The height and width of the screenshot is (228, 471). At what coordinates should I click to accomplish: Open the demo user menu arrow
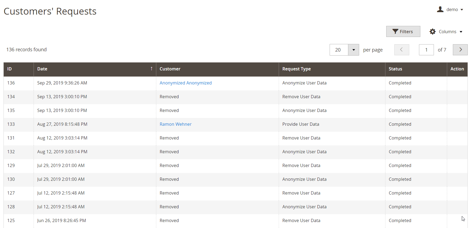(462, 10)
